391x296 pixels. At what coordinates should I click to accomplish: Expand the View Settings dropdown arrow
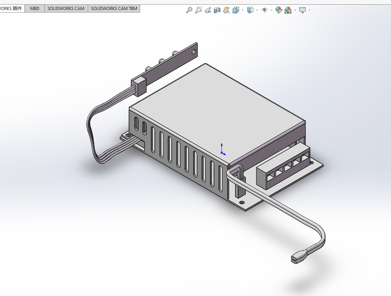coord(309,10)
